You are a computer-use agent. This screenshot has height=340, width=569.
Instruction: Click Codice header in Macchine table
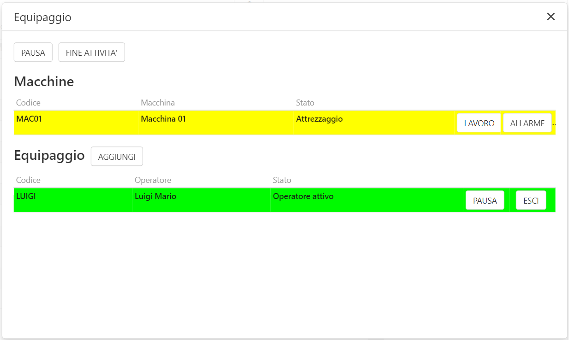pos(28,102)
